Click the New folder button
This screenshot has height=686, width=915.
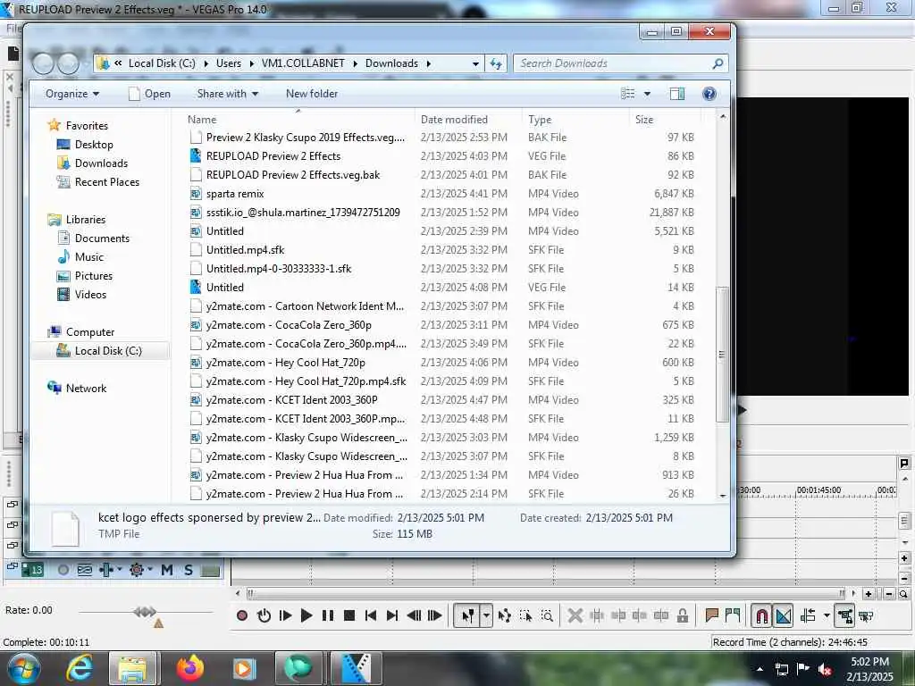coord(312,94)
